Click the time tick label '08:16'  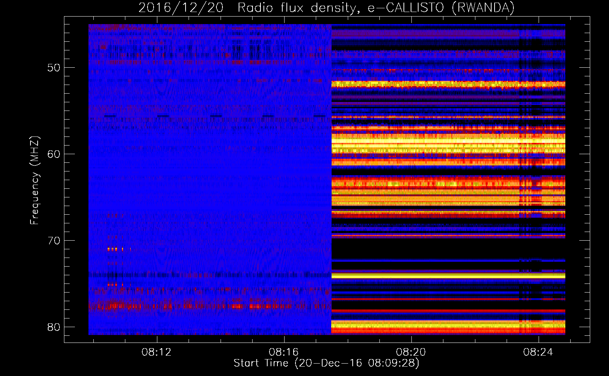(x=283, y=352)
